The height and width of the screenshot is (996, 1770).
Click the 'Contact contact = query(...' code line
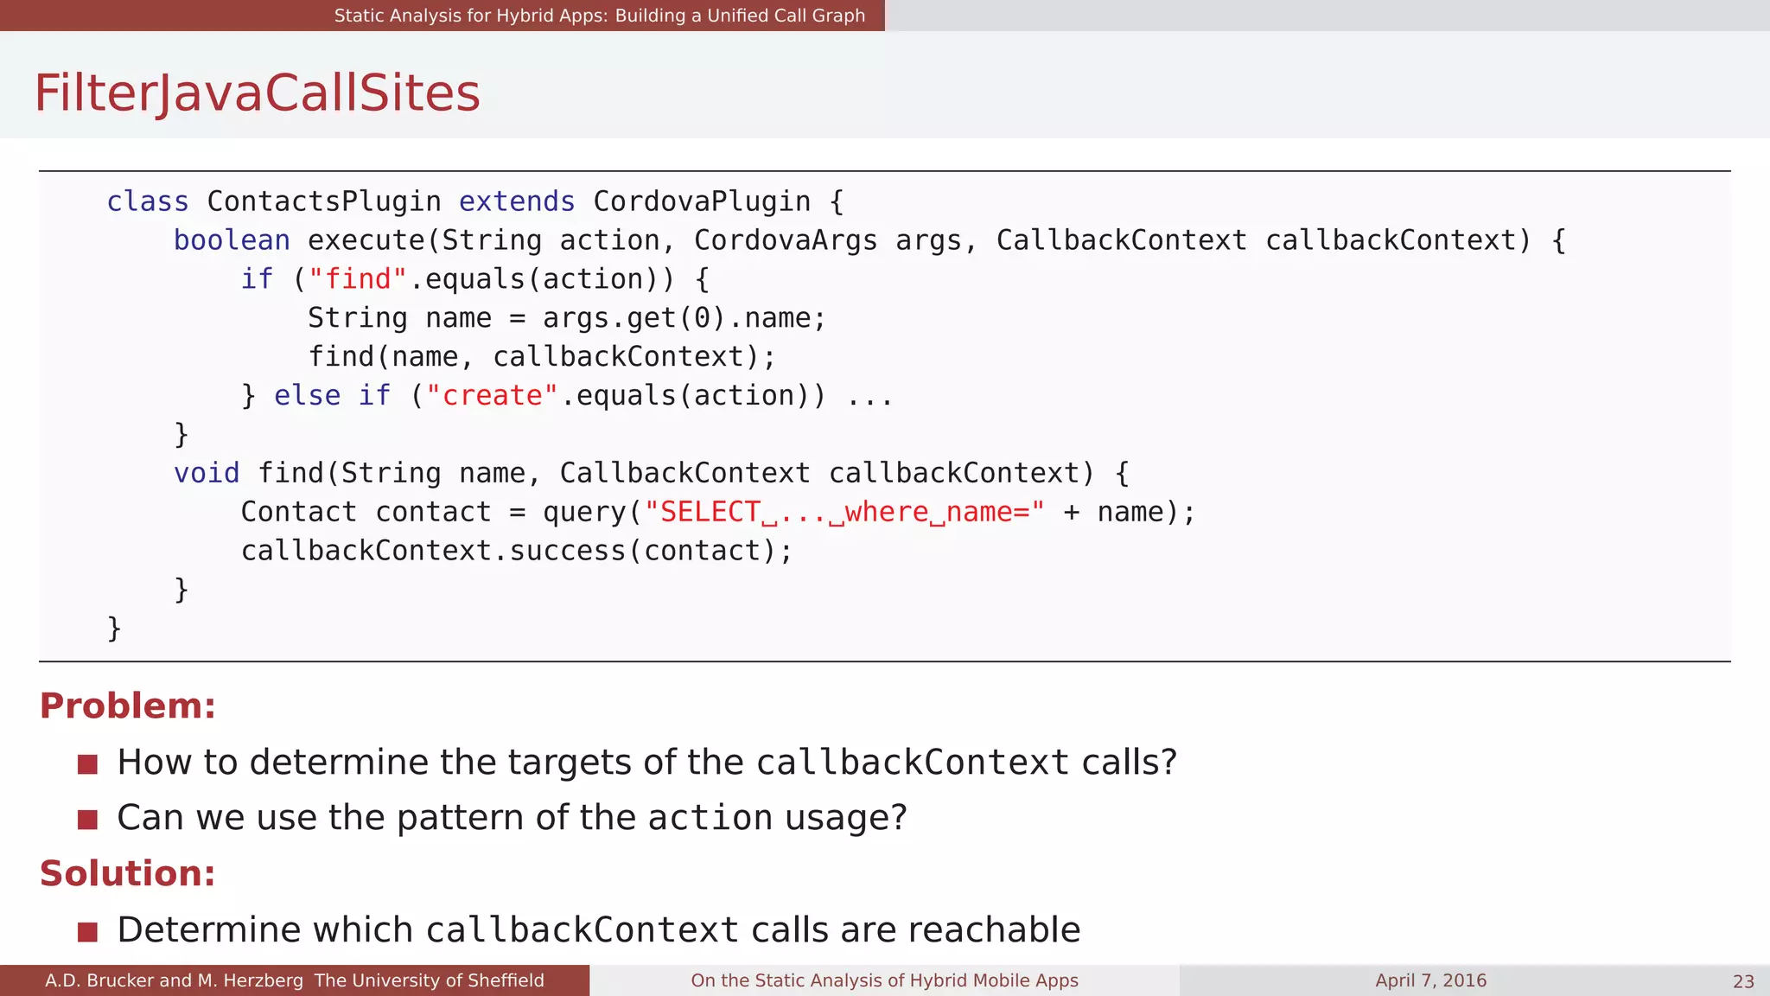tap(718, 512)
